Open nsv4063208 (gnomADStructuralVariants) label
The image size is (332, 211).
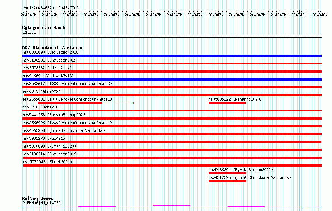64,130
